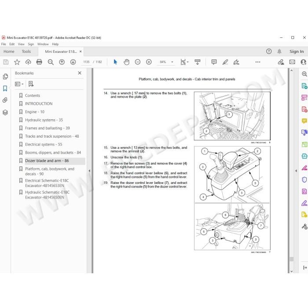Image resolution: width=308 pixels, height=308 pixels.
Task: Print the document with the printer icon
Action: (x=39, y=62)
